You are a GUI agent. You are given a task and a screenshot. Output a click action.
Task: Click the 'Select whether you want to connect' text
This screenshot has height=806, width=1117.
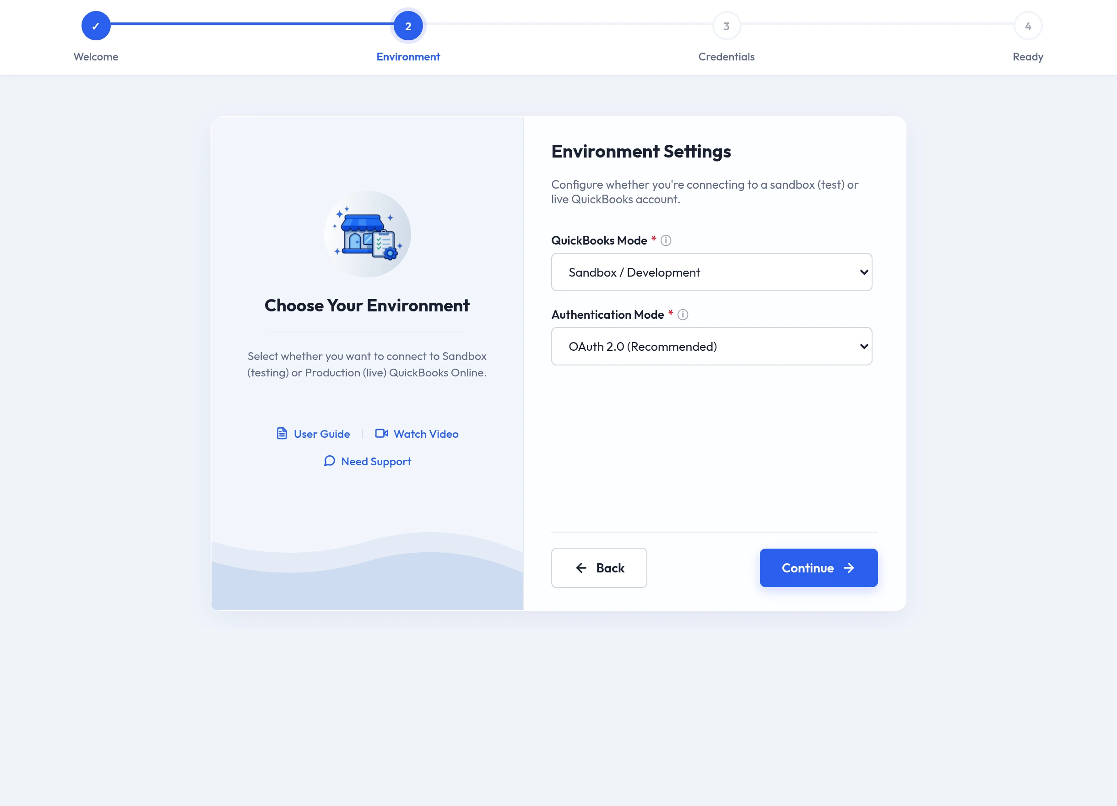(367, 364)
